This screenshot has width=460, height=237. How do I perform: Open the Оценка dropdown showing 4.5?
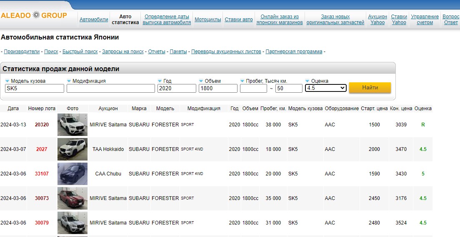(326, 88)
